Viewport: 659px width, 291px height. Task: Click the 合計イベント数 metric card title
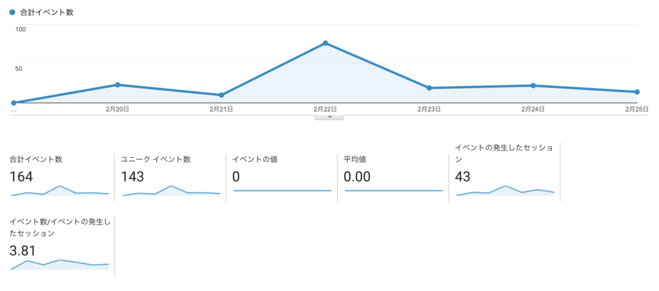[36, 160]
